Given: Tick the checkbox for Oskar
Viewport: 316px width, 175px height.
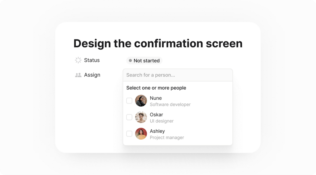Looking at the screenshot, I should coord(129,117).
